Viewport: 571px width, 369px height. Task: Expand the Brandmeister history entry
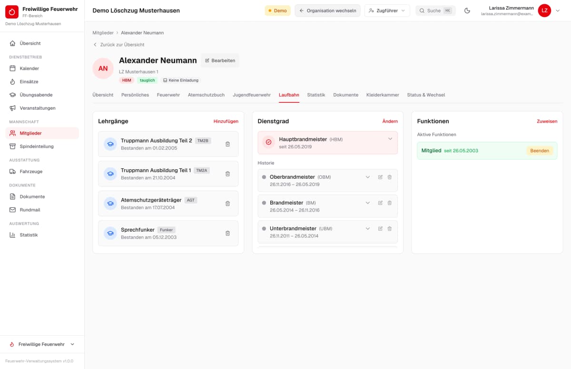367,203
